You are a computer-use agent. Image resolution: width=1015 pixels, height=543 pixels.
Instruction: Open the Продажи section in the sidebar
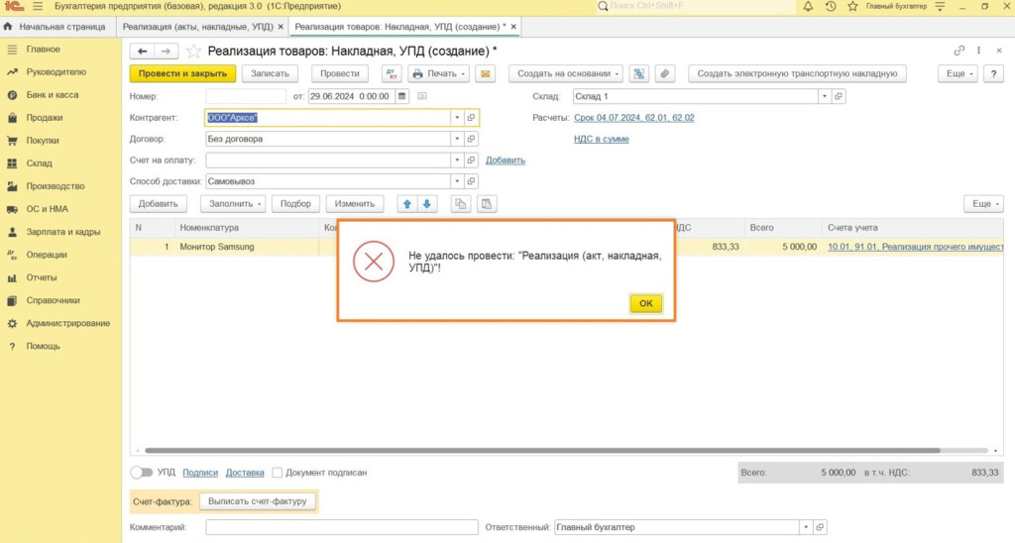pyautogui.click(x=45, y=118)
